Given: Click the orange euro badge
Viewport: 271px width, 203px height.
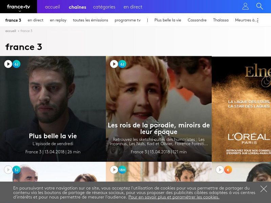Looking at the screenshot, I should [228, 170].
